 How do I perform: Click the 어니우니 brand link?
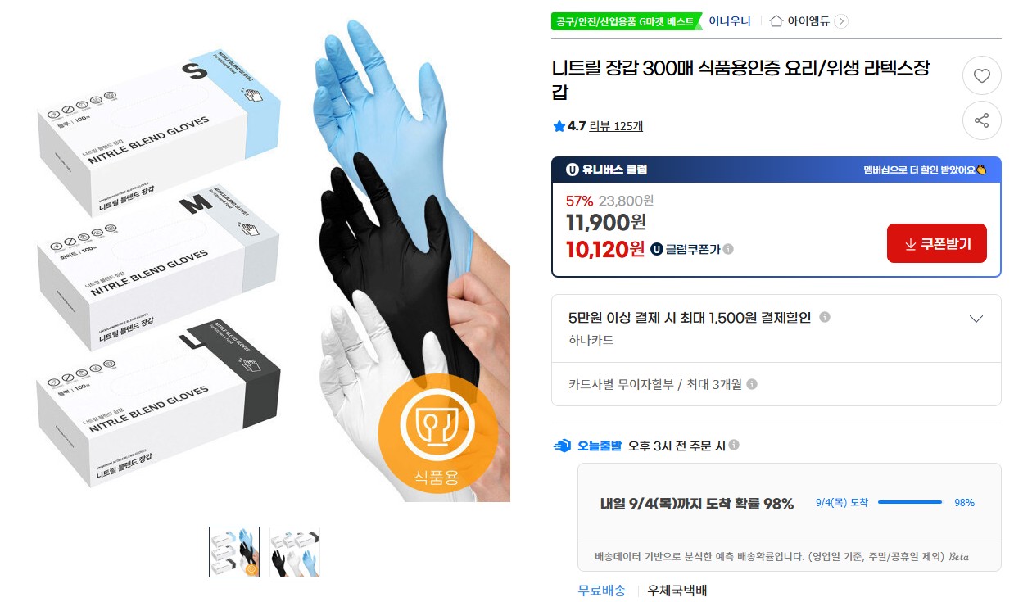click(730, 21)
